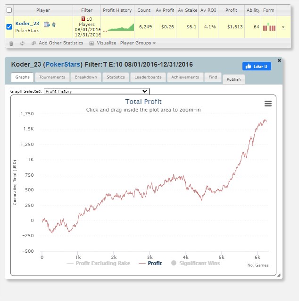The width and height of the screenshot is (299, 301).
Task: Sort by the Av Profit column header
Action: (165, 10)
